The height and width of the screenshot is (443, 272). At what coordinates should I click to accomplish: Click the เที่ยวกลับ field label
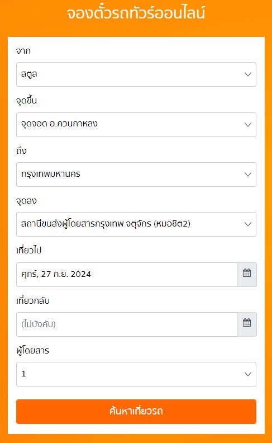coord(33,300)
